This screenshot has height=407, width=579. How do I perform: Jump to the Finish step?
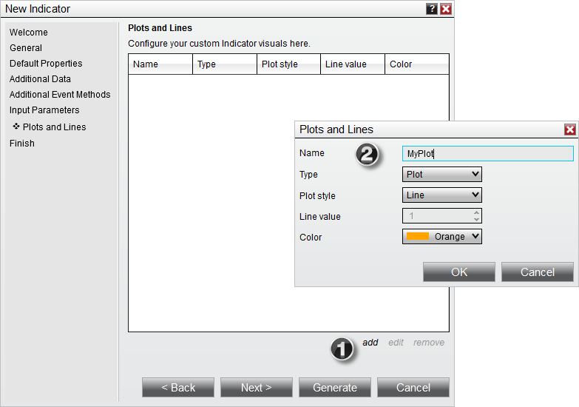[x=22, y=144]
